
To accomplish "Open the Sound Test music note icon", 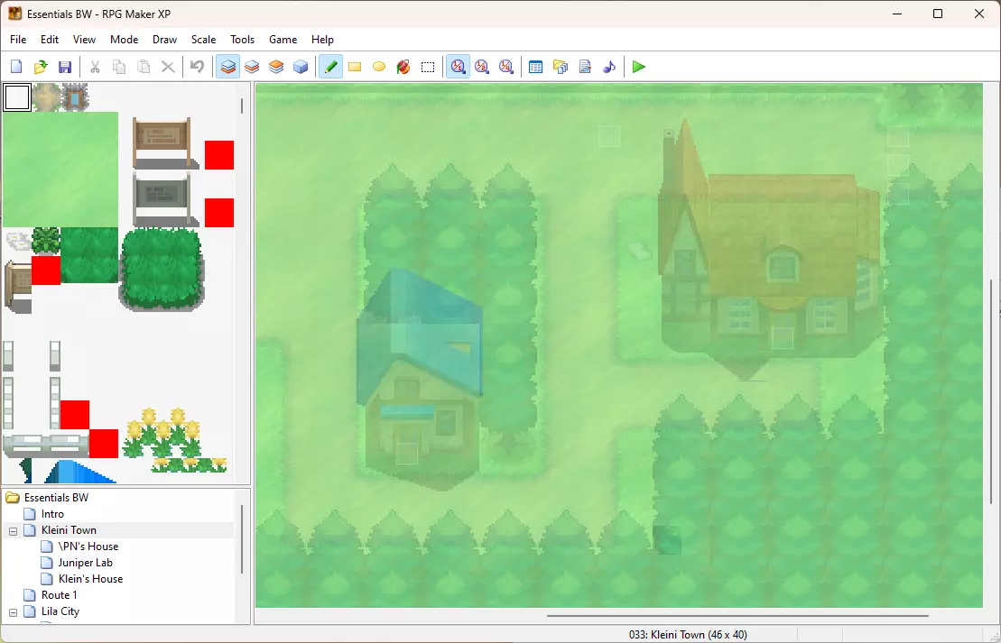I will click(x=609, y=67).
